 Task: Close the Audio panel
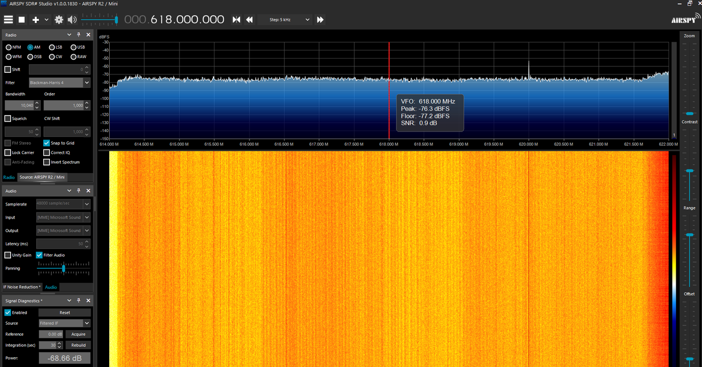pyautogui.click(x=88, y=191)
